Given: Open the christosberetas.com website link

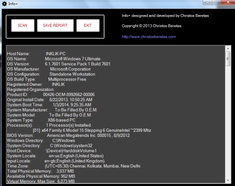Looking at the screenshot, I should [149, 37].
